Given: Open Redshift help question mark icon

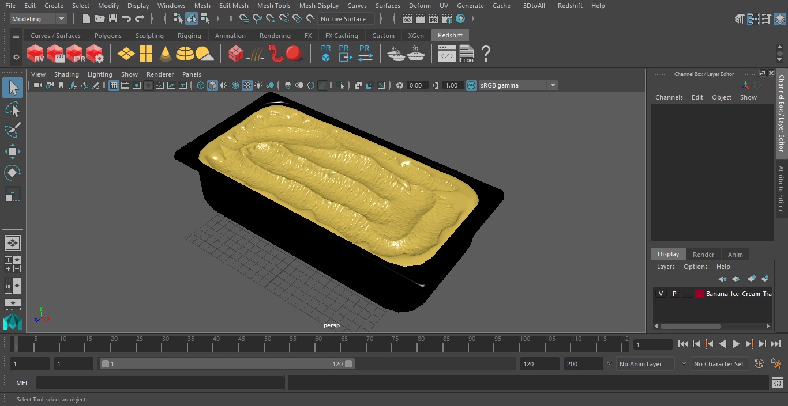Looking at the screenshot, I should [486, 54].
